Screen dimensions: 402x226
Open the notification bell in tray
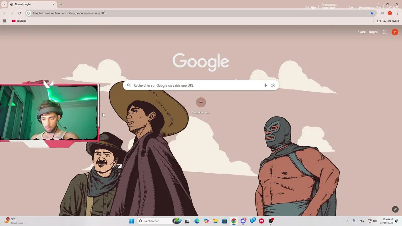396,221
